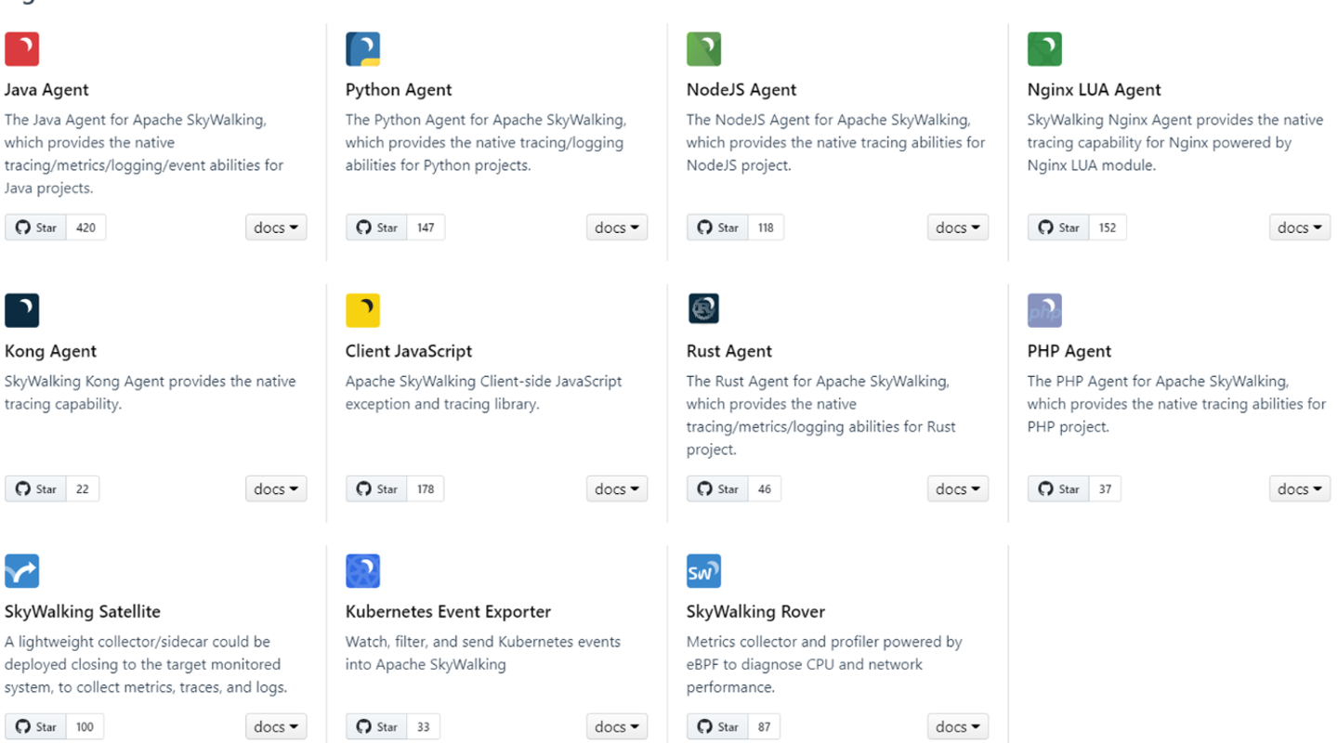Click the Rust Agent logo icon
1338x743 pixels.
pos(703,308)
